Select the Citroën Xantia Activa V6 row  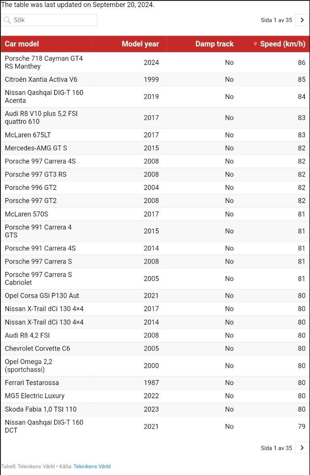pyautogui.click(x=155, y=80)
